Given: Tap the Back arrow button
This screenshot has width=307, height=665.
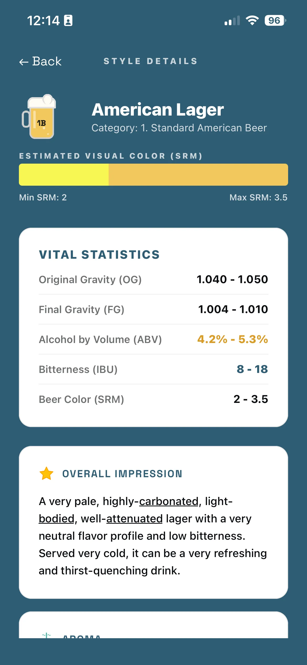Looking at the screenshot, I should [x=40, y=61].
